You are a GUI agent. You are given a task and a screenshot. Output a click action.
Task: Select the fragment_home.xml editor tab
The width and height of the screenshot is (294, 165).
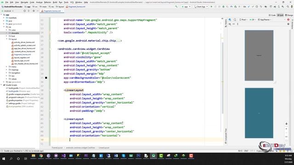coord(52,11)
